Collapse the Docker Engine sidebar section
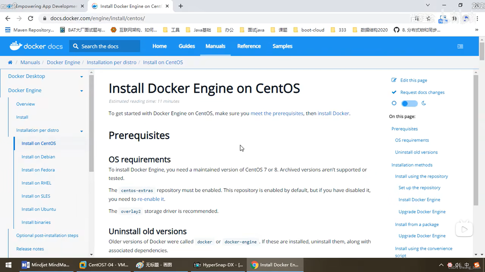The width and height of the screenshot is (485, 272). point(82,91)
